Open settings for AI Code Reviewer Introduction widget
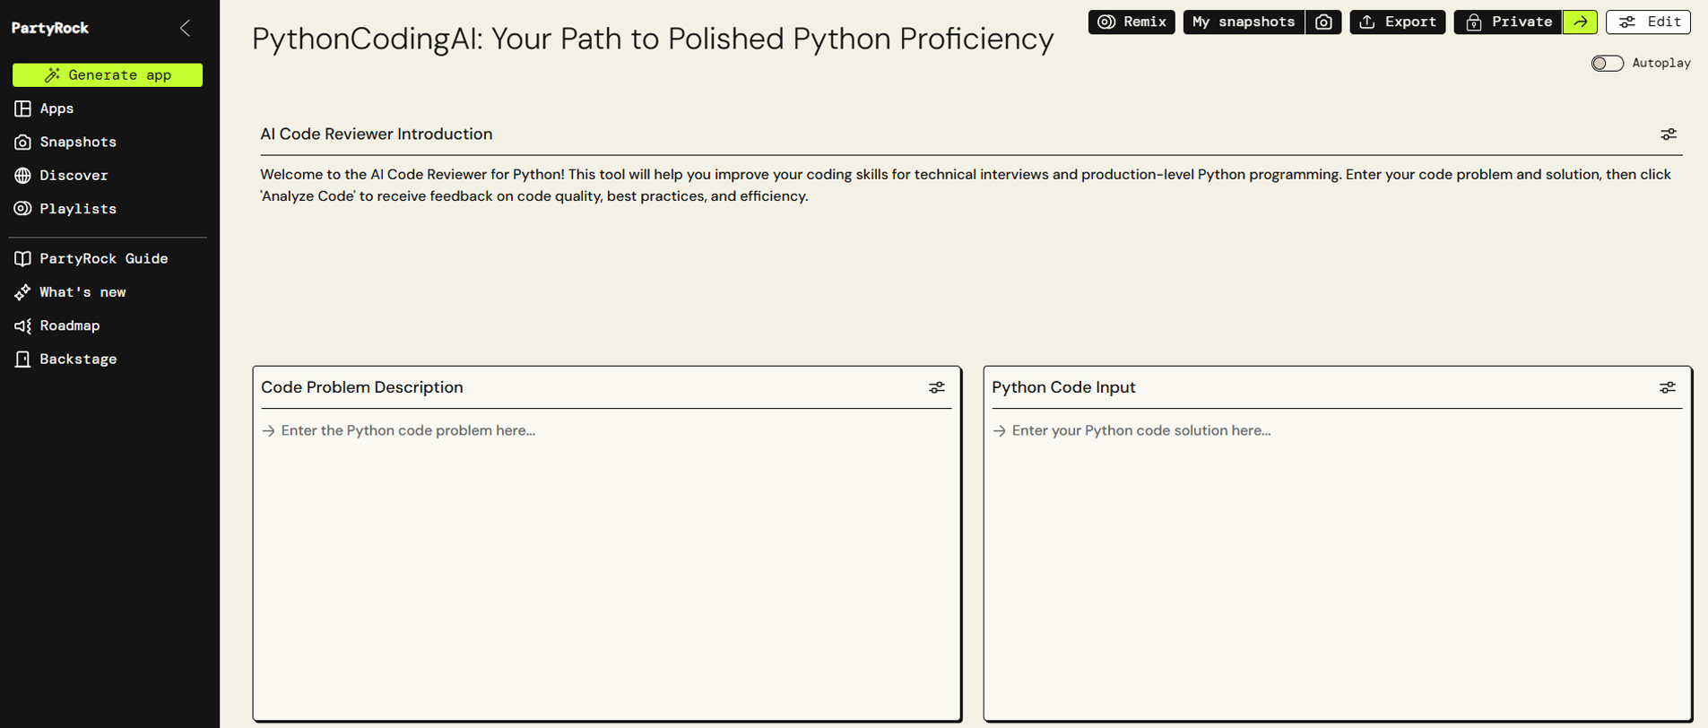Image resolution: width=1708 pixels, height=728 pixels. (1668, 134)
